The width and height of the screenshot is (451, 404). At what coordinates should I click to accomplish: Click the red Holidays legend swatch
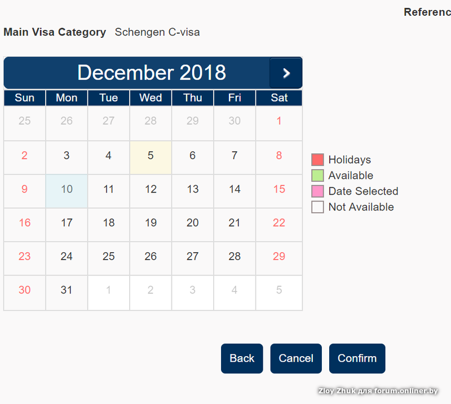[318, 160]
